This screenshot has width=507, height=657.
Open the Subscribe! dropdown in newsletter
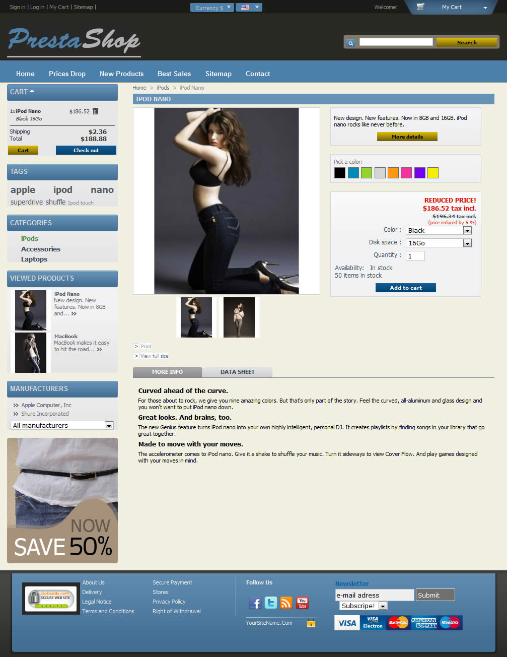click(x=363, y=606)
